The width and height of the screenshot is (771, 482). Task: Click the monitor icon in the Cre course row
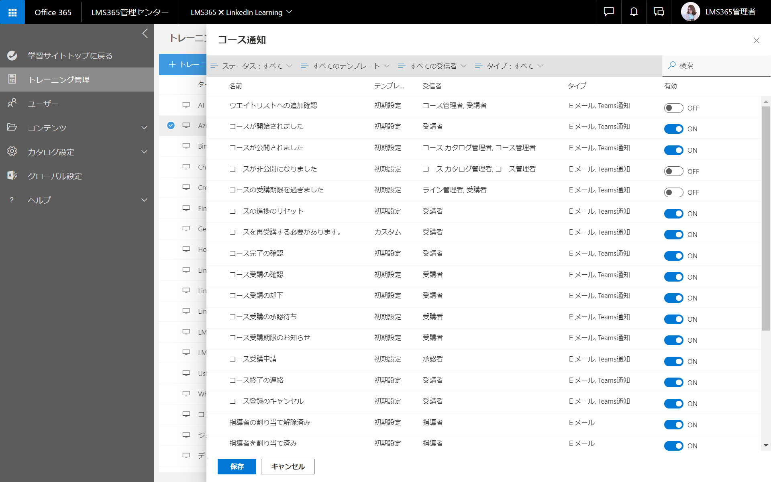pyautogui.click(x=186, y=187)
